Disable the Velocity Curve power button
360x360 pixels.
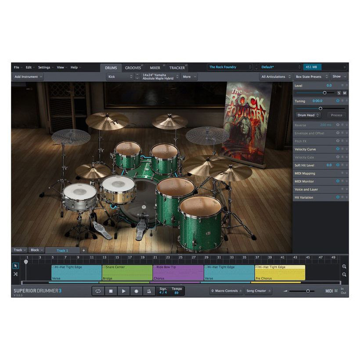[x=338, y=149]
